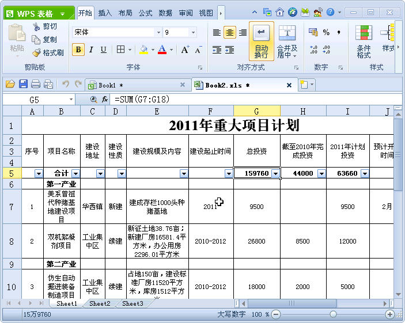Click the Print icon in quick toolbar
Viewport: 405px width, 323px height.
36,84
